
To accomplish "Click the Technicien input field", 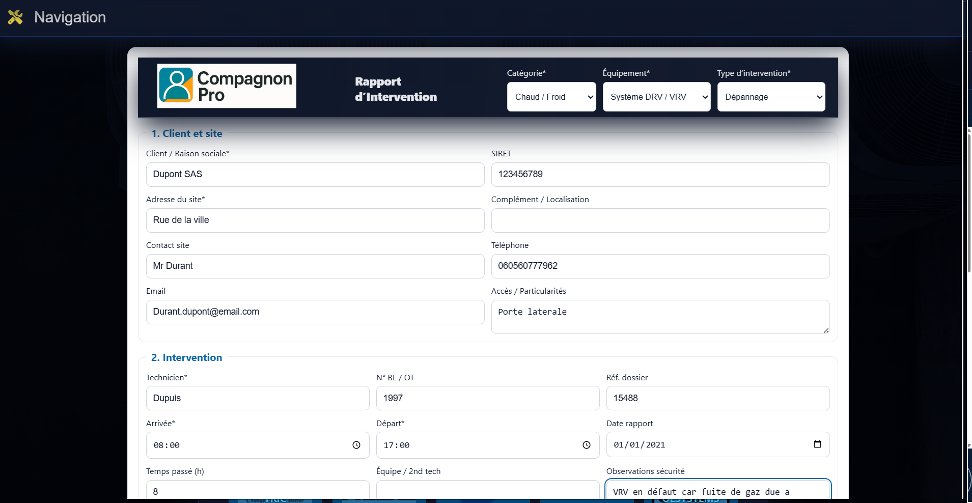I will 258,398.
